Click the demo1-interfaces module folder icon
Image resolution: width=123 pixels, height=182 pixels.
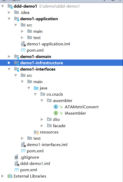tap(17, 69)
